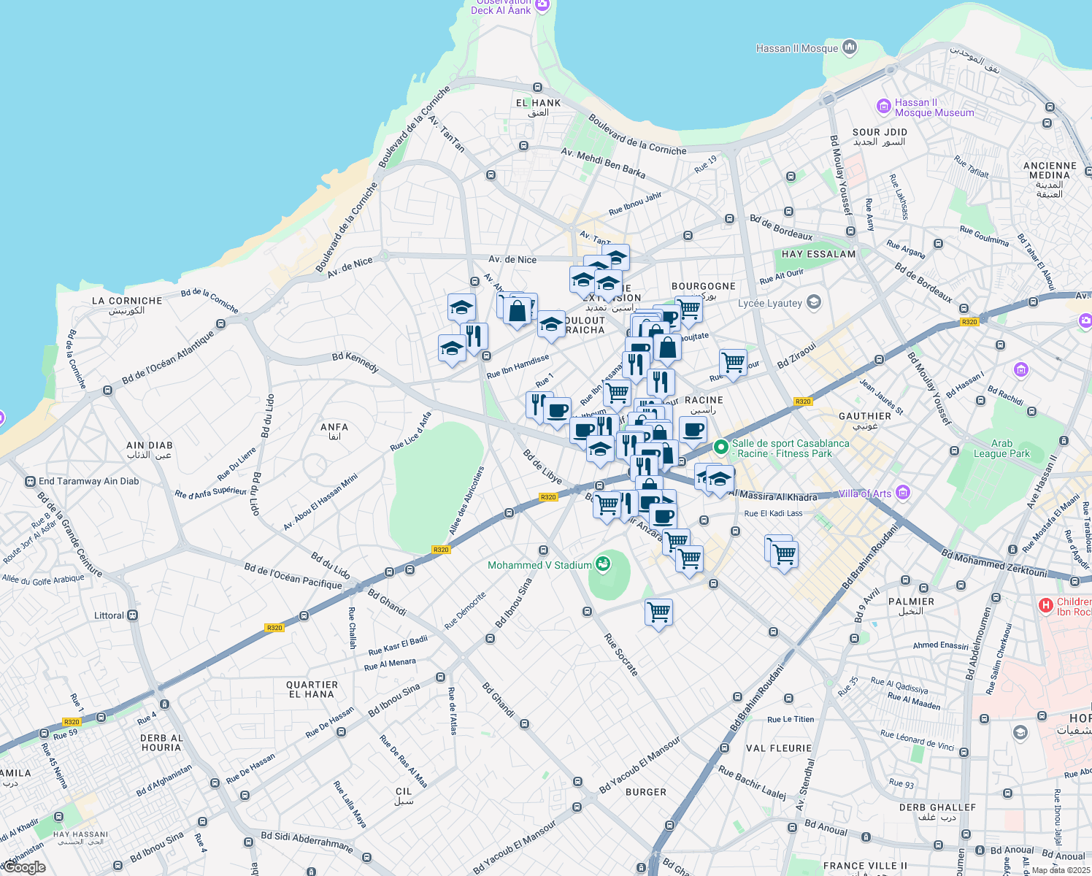The width and height of the screenshot is (1092, 876).
Task: Select the Salle de sport Casablanca green pin
Action: pyautogui.click(x=720, y=446)
